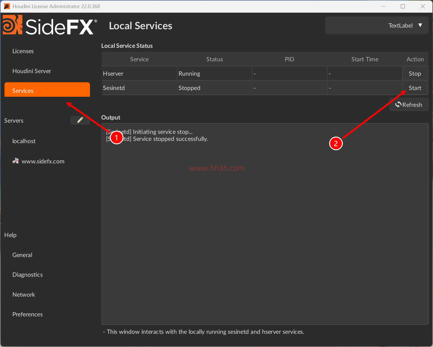This screenshot has width=433, height=347.
Task: Click the Local Service Status label
Action: pos(127,46)
